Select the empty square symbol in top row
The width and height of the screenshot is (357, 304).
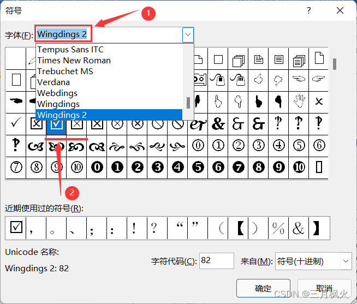click(218, 59)
